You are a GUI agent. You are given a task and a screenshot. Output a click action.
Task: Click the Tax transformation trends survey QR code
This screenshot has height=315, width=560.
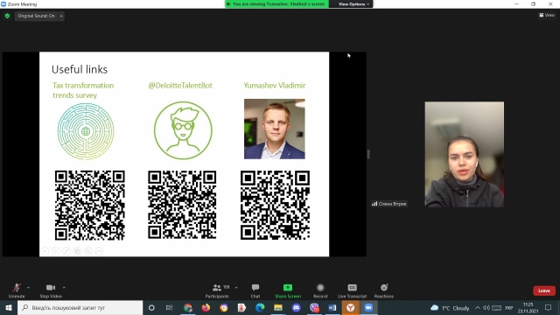(x=89, y=205)
